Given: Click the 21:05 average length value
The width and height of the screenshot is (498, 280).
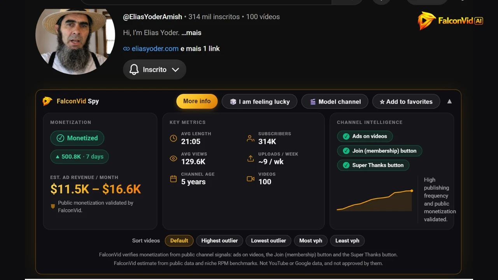Looking at the screenshot, I should pyautogui.click(x=191, y=142).
